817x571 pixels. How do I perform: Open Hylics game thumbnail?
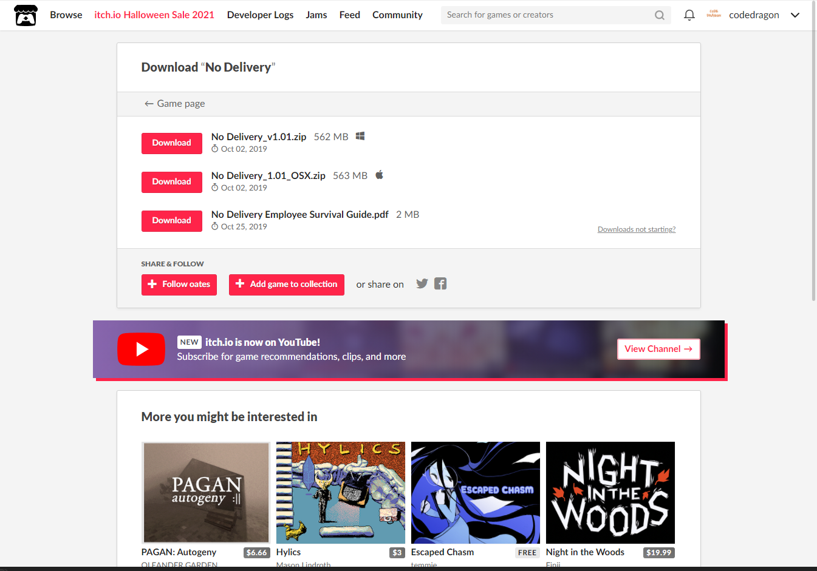tap(341, 493)
